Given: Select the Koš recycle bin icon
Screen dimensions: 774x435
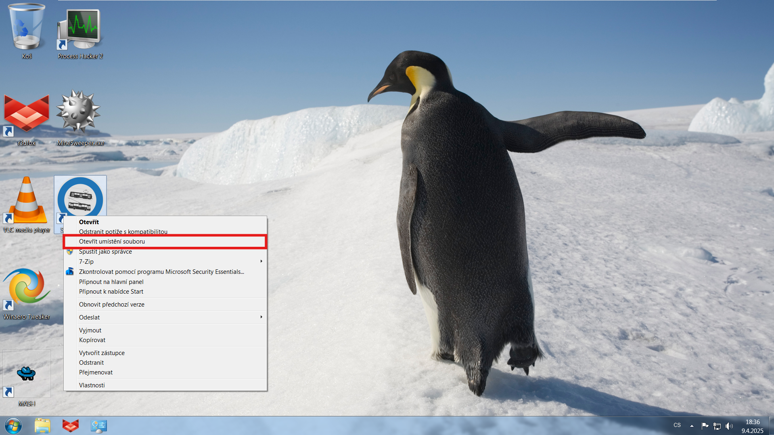Looking at the screenshot, I should pyautogui.click(x=27, y=30).
